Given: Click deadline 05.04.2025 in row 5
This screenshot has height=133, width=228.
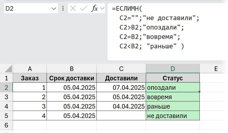Looking at the screenshot, I should pos(72,116).
